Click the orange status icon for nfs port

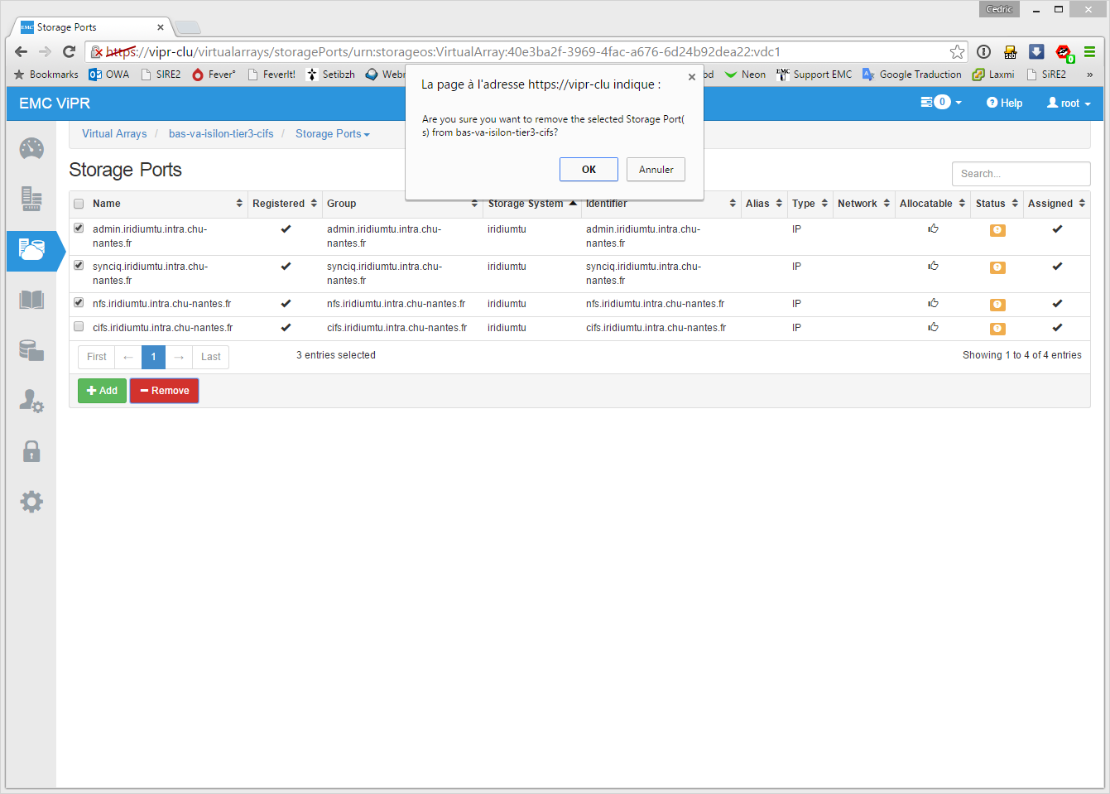997,305
